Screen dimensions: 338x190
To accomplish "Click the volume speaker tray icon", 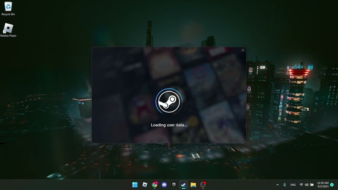I will (x=307, y=185).
